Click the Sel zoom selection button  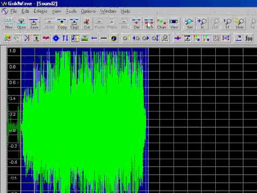point(190,24)
